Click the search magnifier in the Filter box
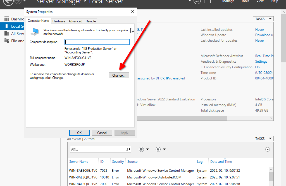Viewport: 286px width, 186px height. (128, 149)
